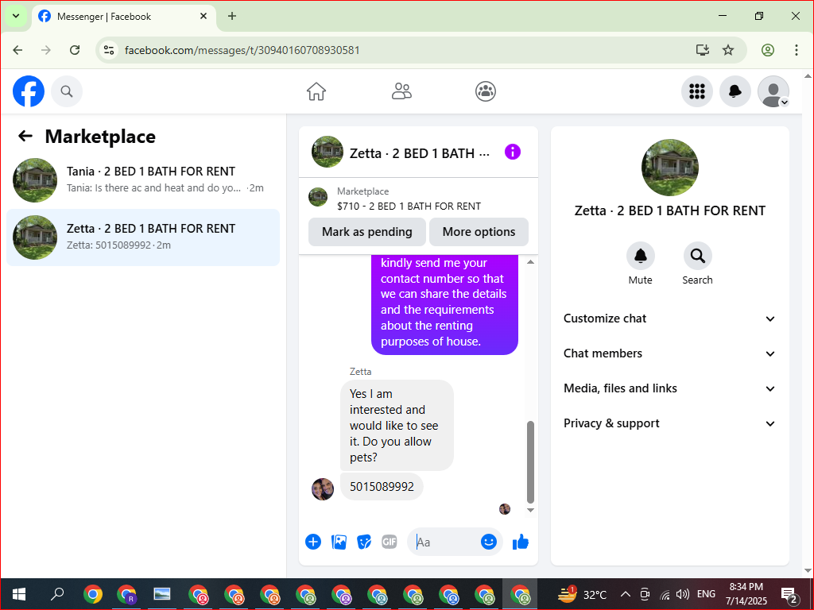Click Zetta's message about allowing pets

click(x=397, y=426)
